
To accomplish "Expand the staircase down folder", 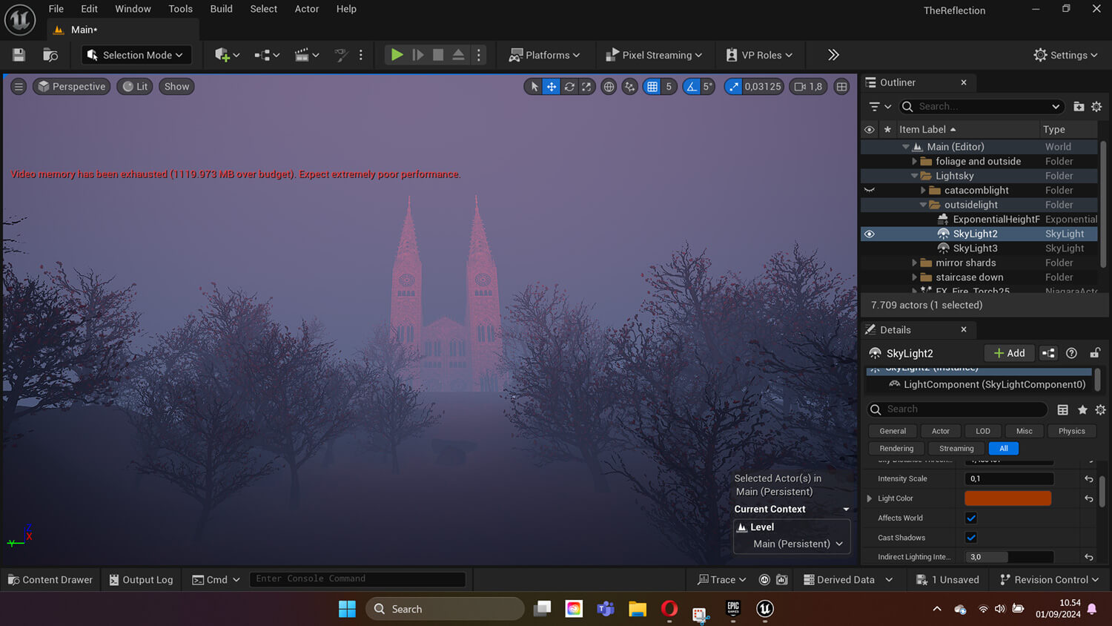I will [914, 277].
